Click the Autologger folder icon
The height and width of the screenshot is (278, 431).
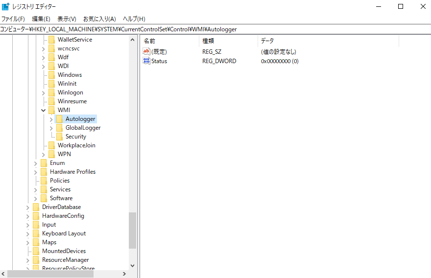click(59, 119)
